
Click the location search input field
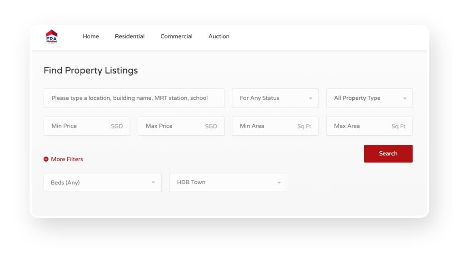[x=134, y=98]
